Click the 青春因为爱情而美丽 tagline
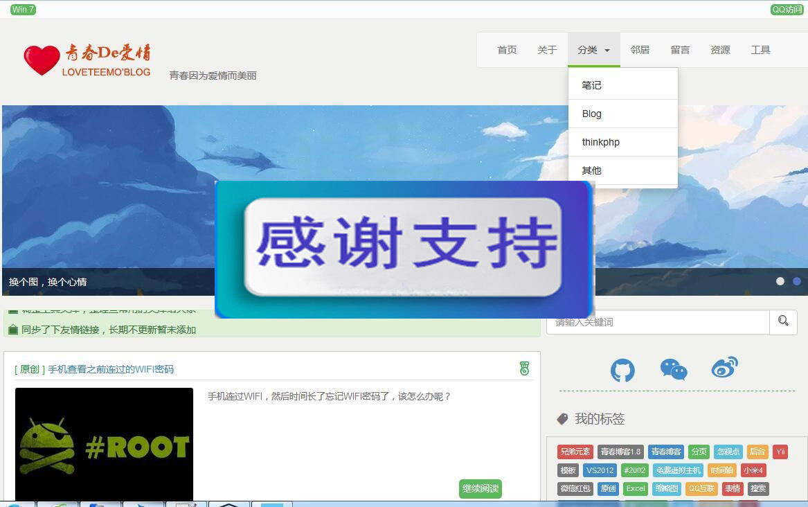808x507 pixels. (x=213, y=75)
